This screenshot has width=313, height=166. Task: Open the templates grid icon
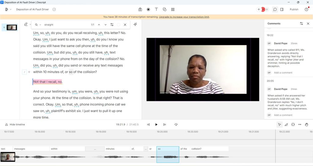173,9
